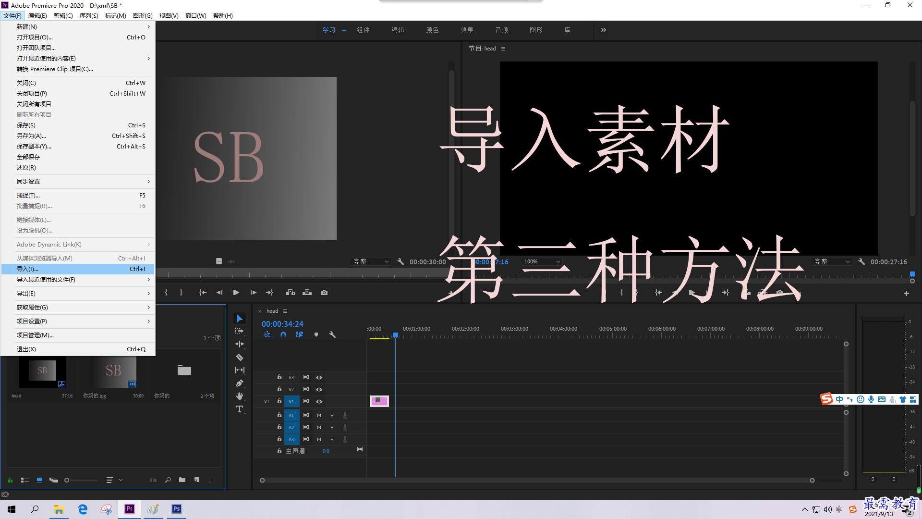Select the Track Select Forward tool
Viewport: 922px width, 519px height.
pyautogui.click(x=240, y=331)
